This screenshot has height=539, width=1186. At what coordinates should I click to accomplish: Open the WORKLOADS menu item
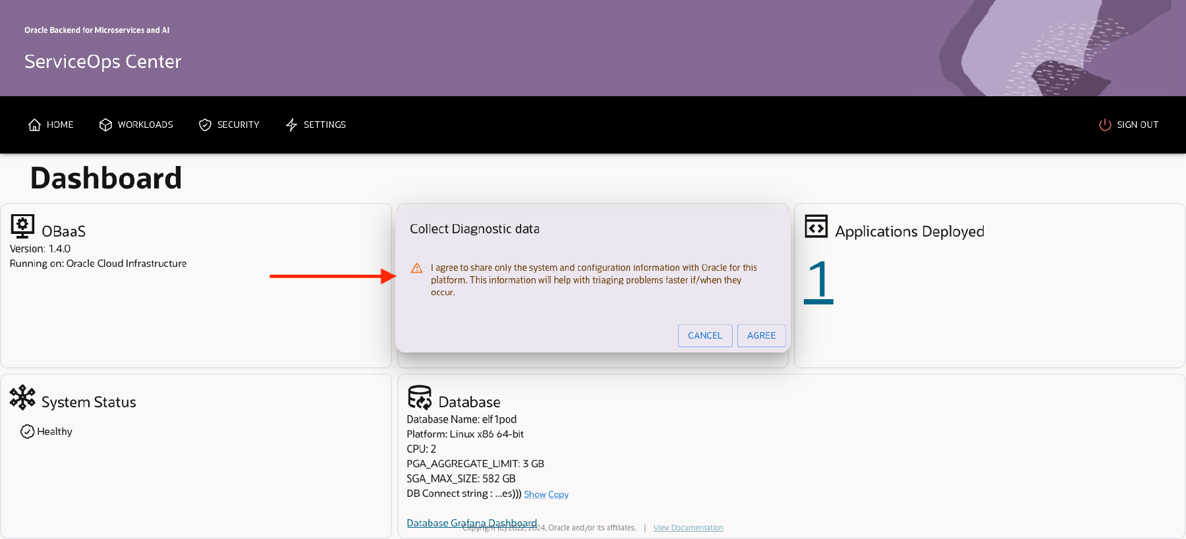145,125
